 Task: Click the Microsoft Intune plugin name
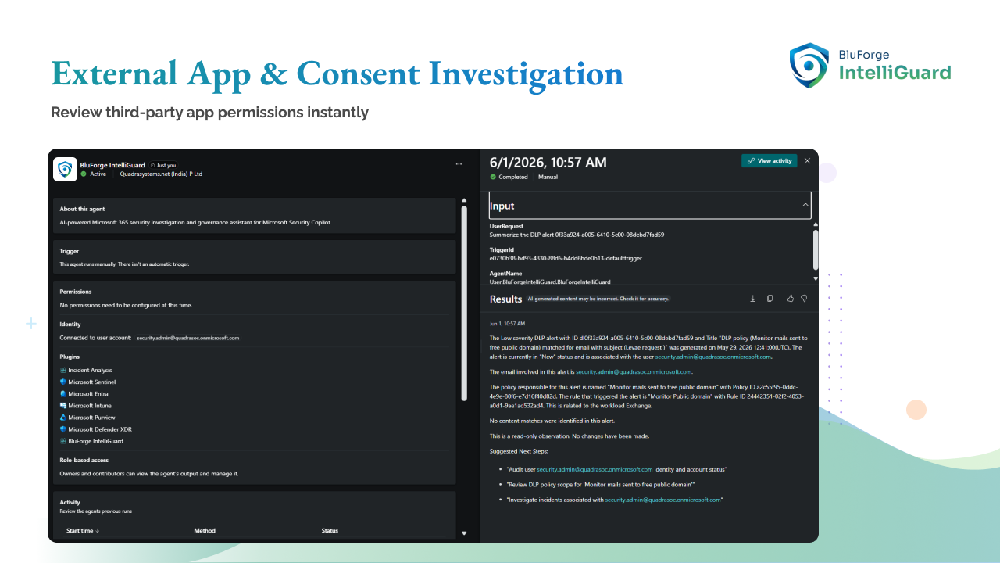(90, 405)
